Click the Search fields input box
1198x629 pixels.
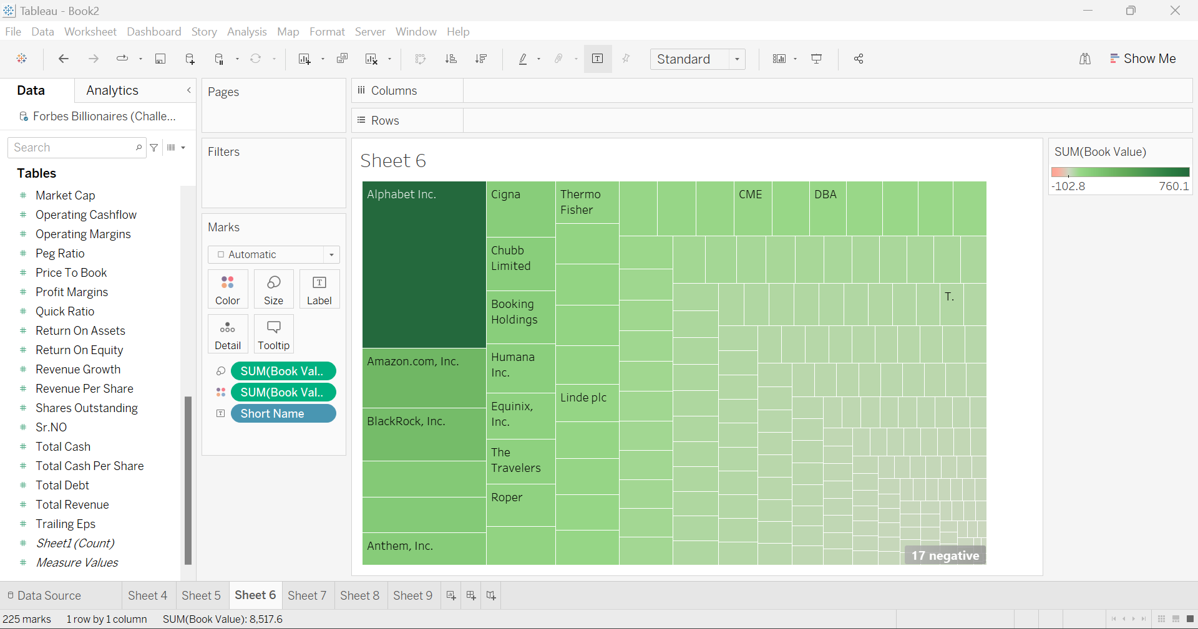click(x=72, y=148)
